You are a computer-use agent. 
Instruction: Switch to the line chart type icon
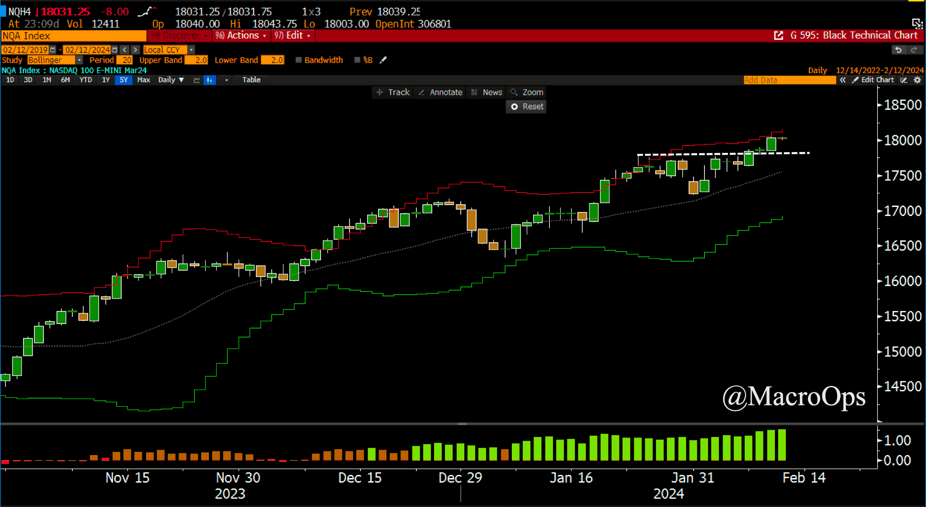pos(197,80)
